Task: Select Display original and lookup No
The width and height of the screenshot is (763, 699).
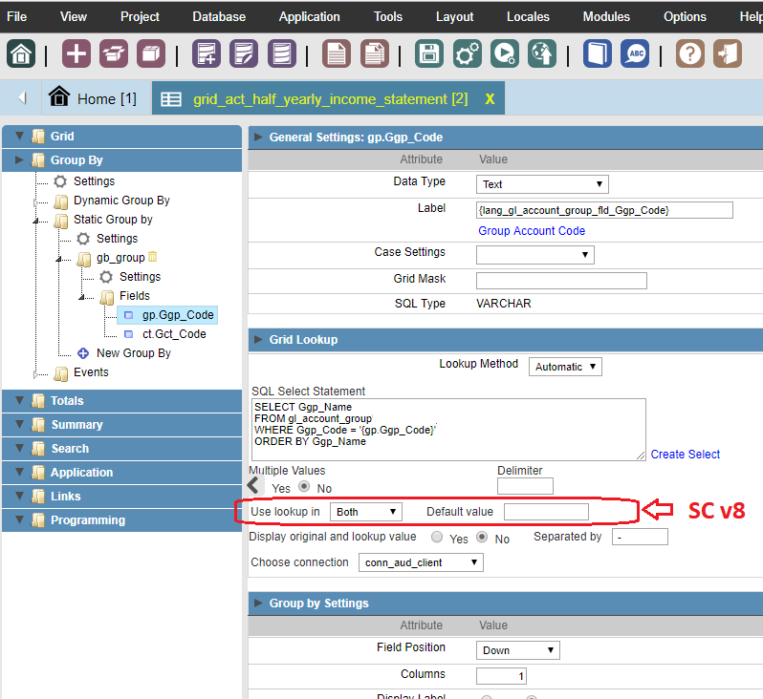Action: (x=482, y=537)
